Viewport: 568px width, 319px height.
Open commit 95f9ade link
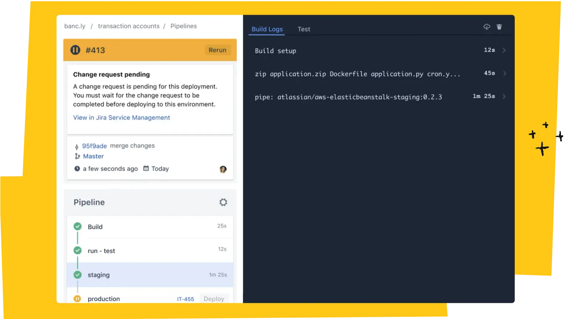coord(94,146)
